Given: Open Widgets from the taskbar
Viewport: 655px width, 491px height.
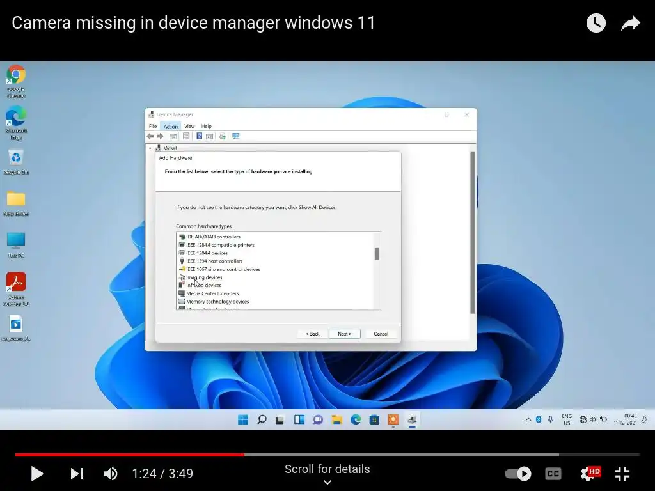Looking at the screenshot, I should click(x=299, y=419).
